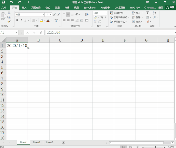Increase font size with large A
This screenshot has height=148, width=176.
tap(55, 15)
